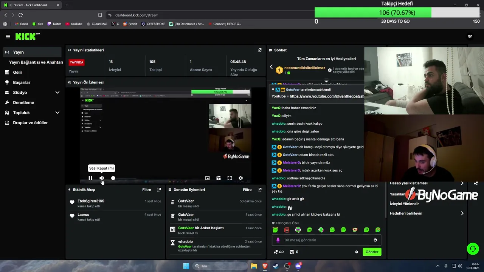Toggle fullscreen for stream preview
This screenshot has height=272, width=484.
pyautogui.click(x=230, y=178)
